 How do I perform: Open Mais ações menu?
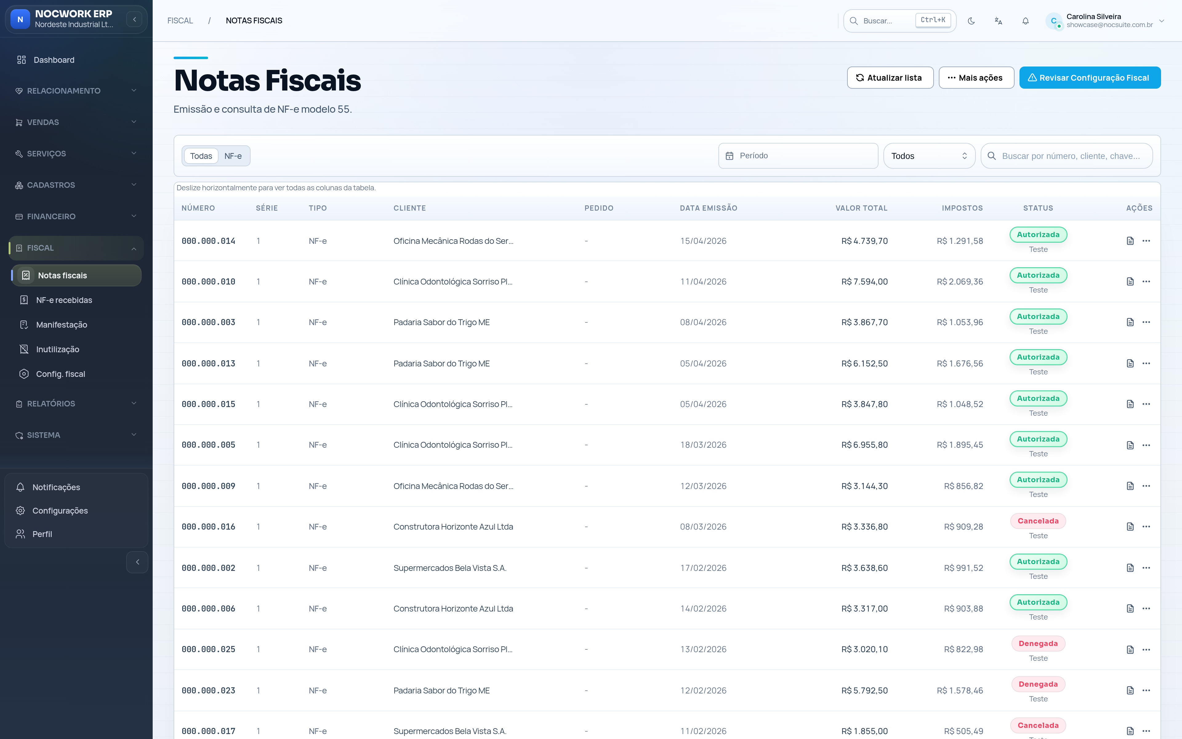pos(976,78)
